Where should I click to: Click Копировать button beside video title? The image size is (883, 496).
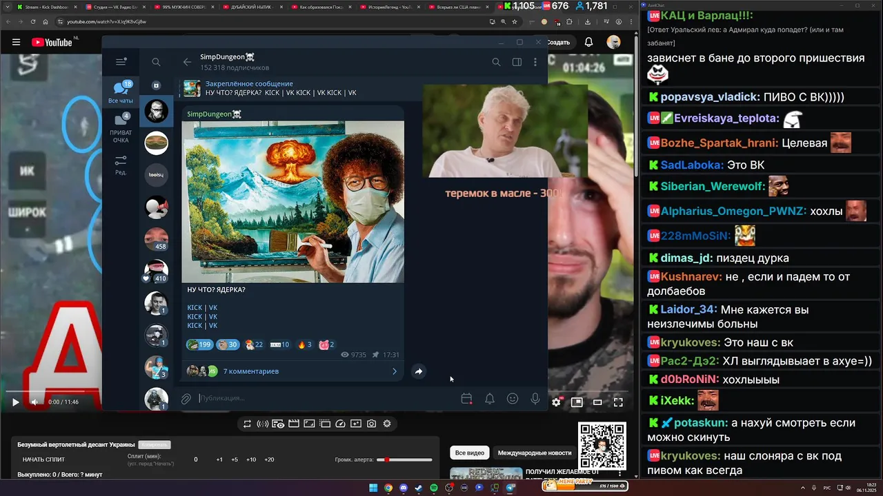coord(154,445)
